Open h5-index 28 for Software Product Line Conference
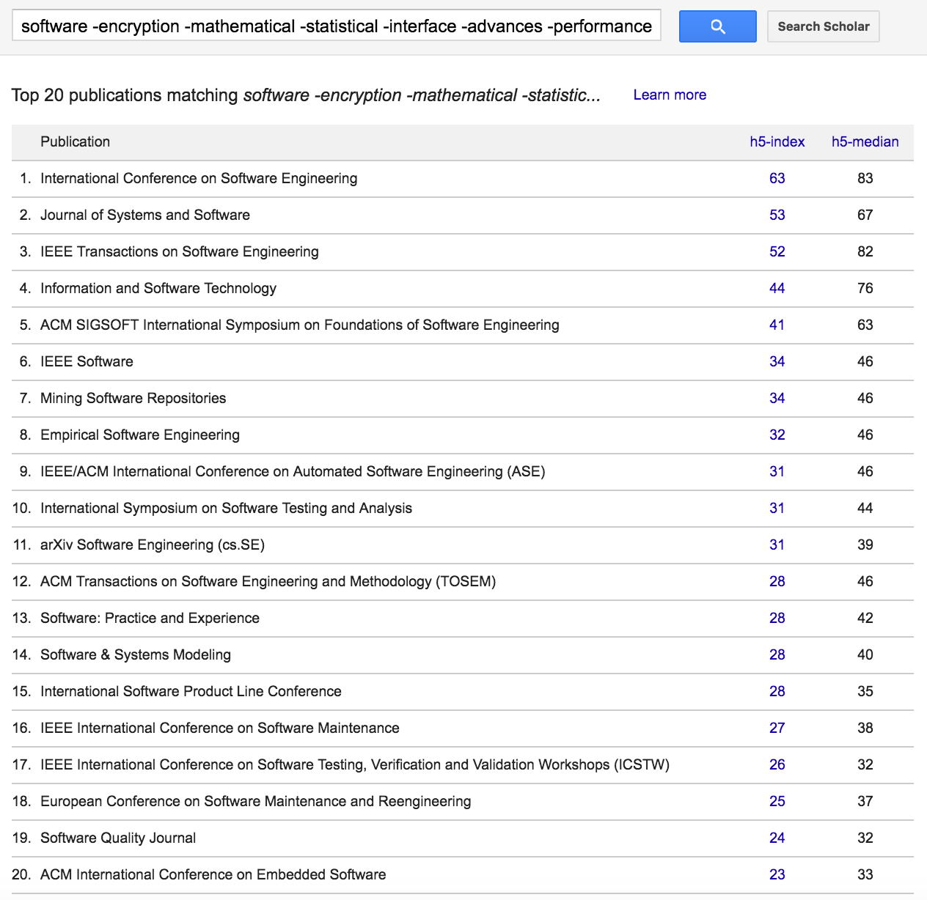This screenshot has height=900, width=927. click(x=777, y=691)
